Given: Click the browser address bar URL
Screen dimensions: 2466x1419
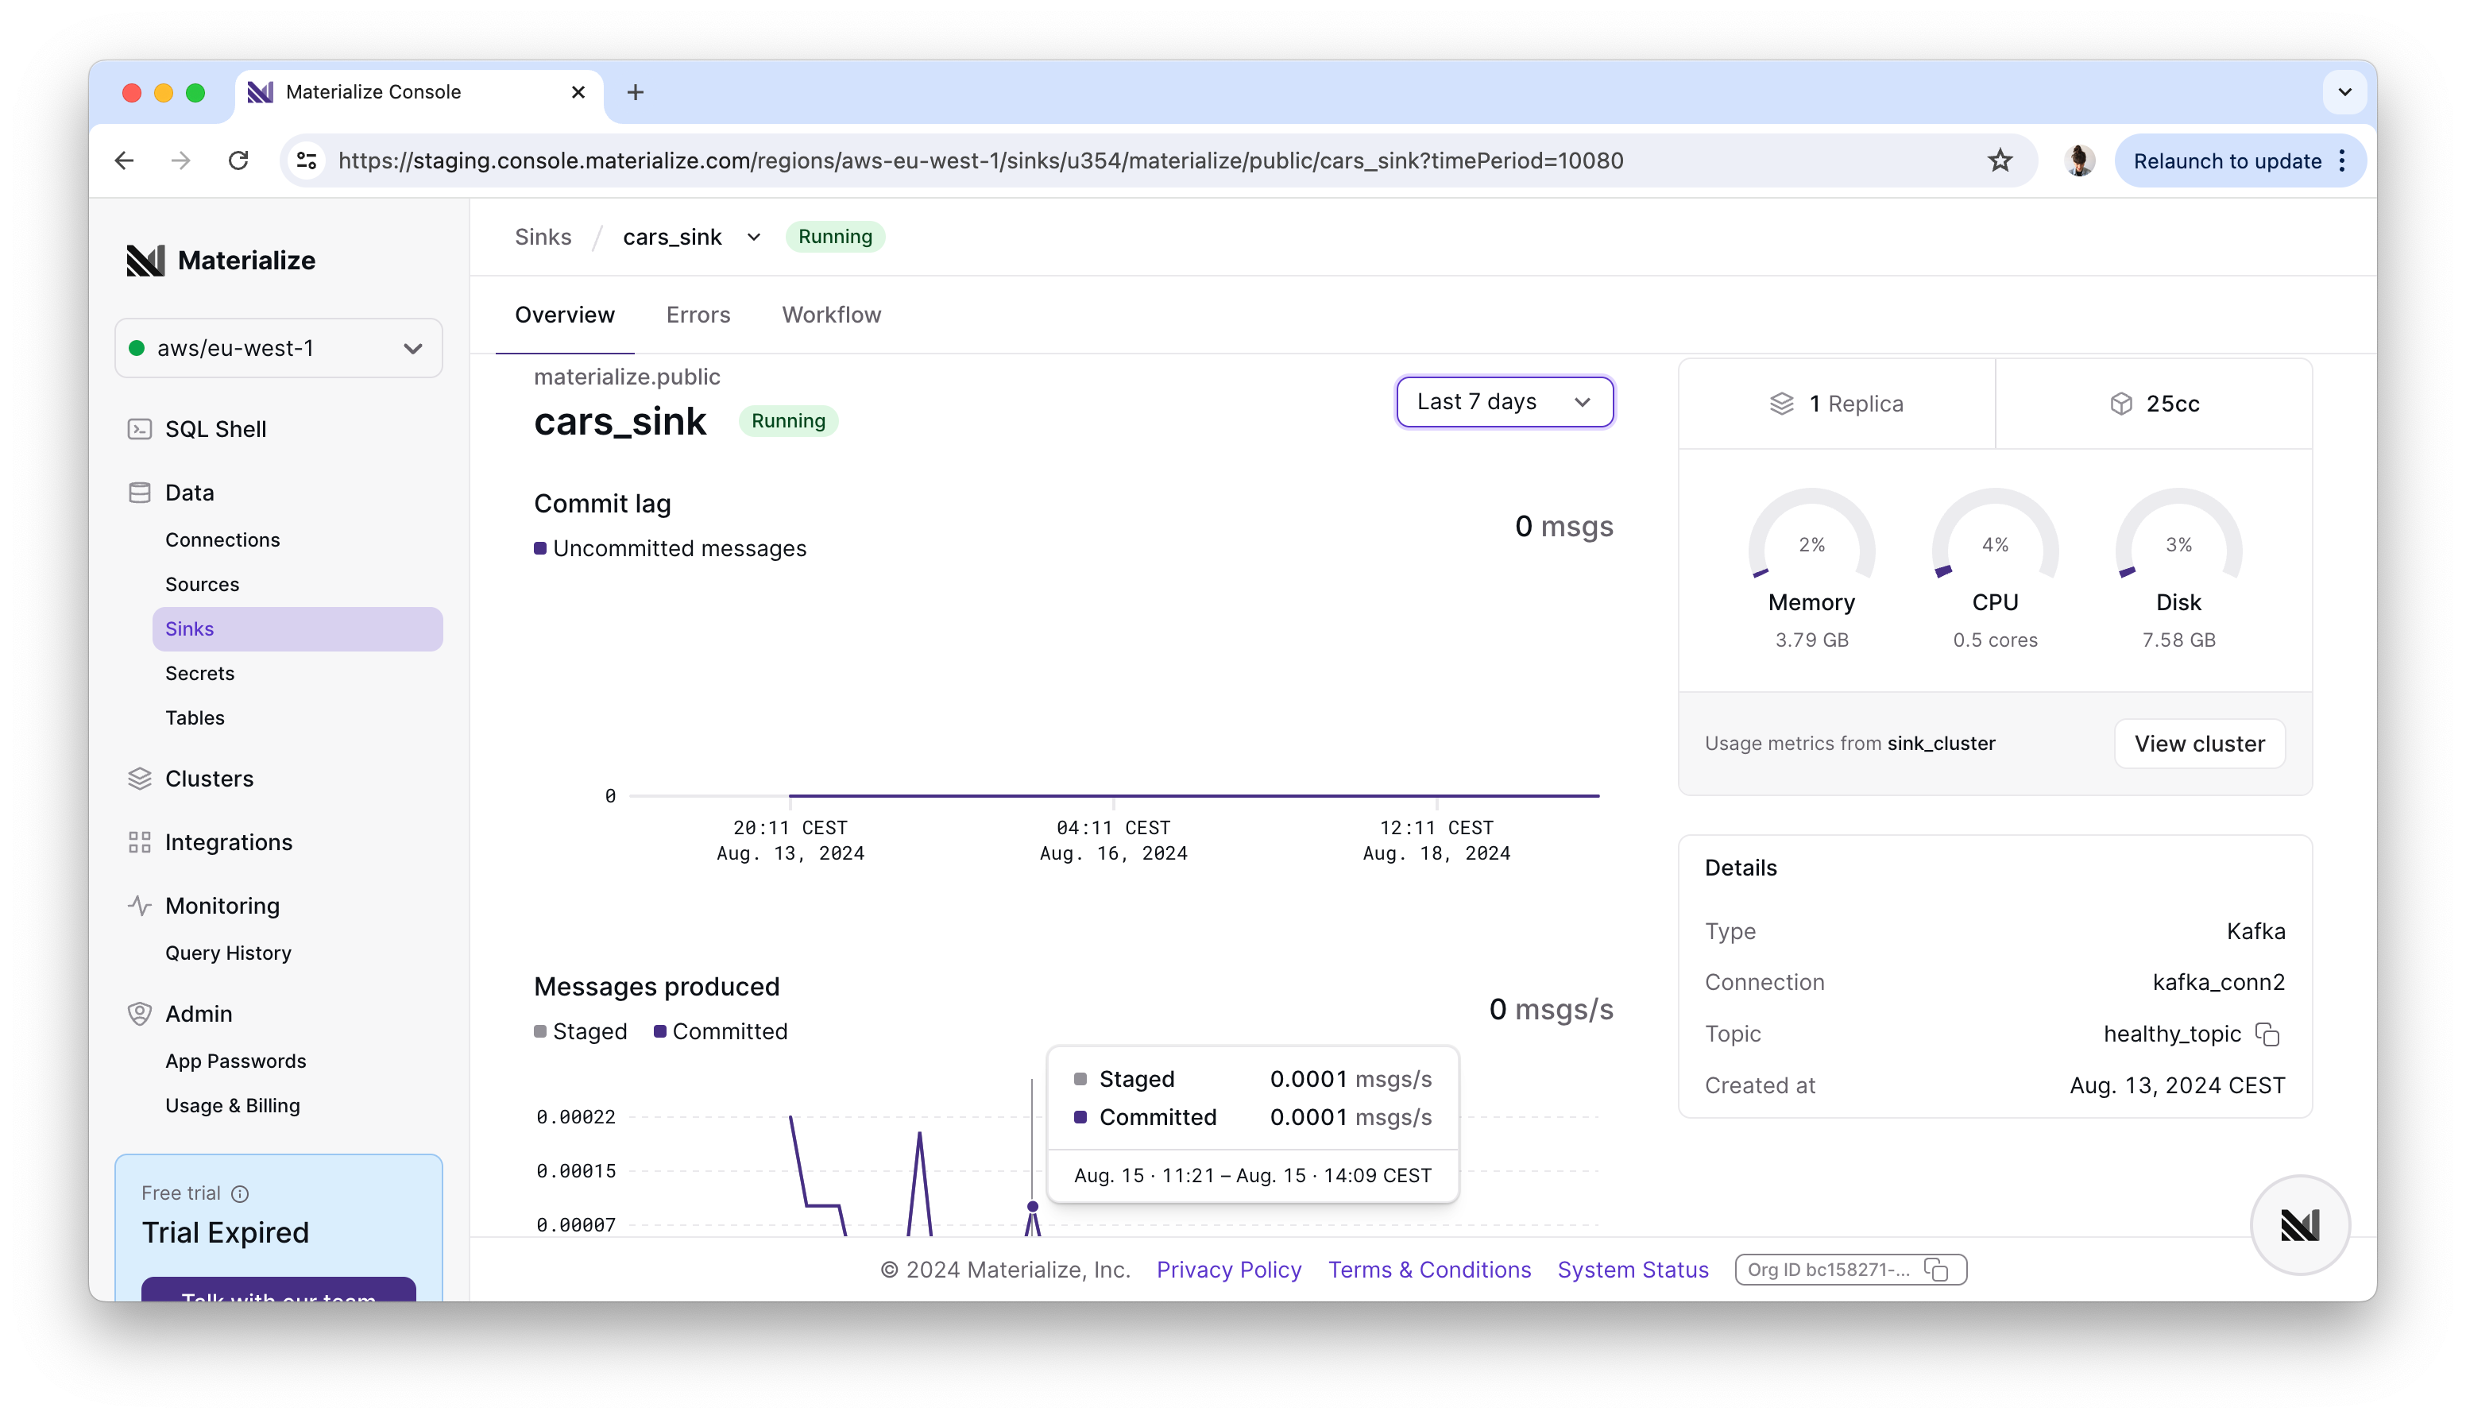Looking at the screenshot, I should [x=980, y=160].
